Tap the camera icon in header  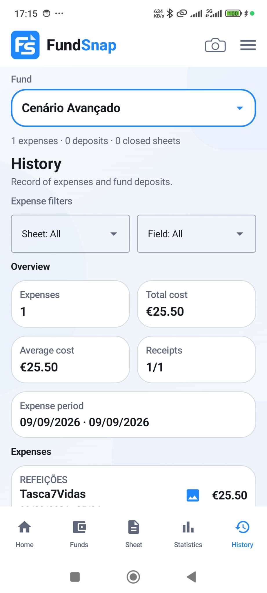pyautogui.click(x=215, y=45)
